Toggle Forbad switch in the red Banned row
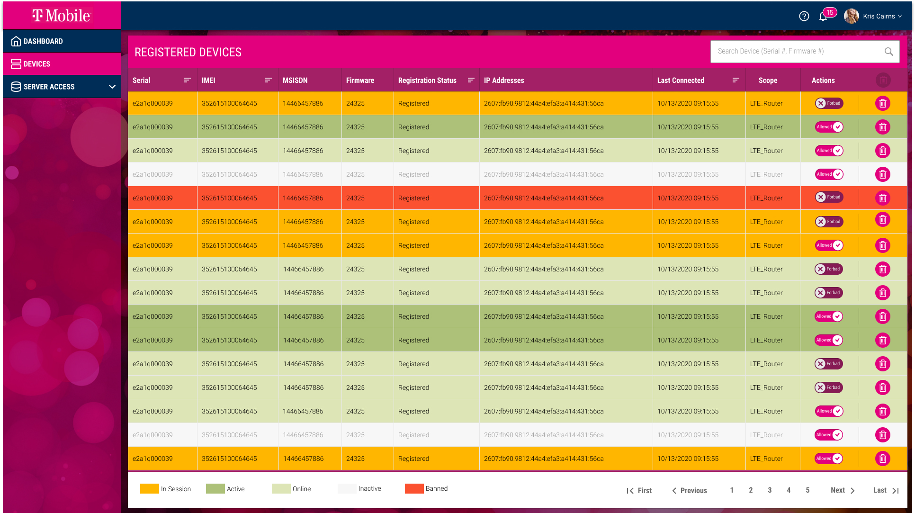Image resolution: width=915 pixels, height=513 pixels. 829,197
